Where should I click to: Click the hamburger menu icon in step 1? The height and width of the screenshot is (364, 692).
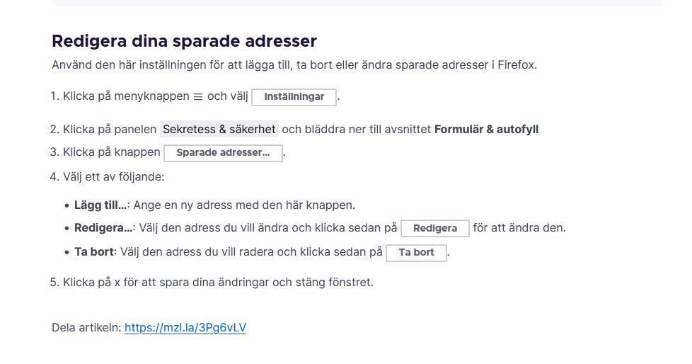[x=198, y=96]
